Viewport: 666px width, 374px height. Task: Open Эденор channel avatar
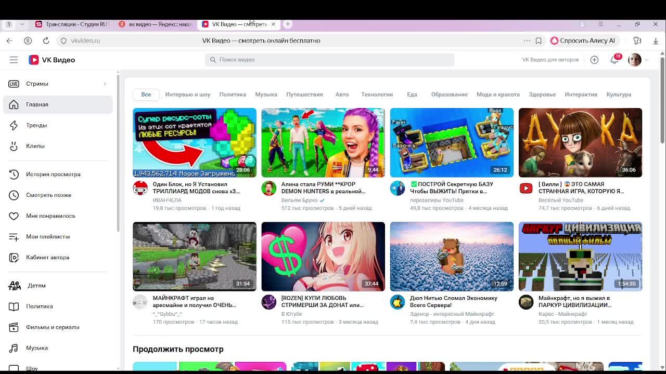point(397,302)
